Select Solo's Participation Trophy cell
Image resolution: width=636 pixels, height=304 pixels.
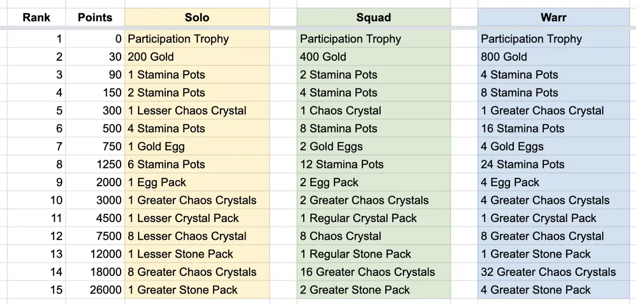(x=197, y=39)
